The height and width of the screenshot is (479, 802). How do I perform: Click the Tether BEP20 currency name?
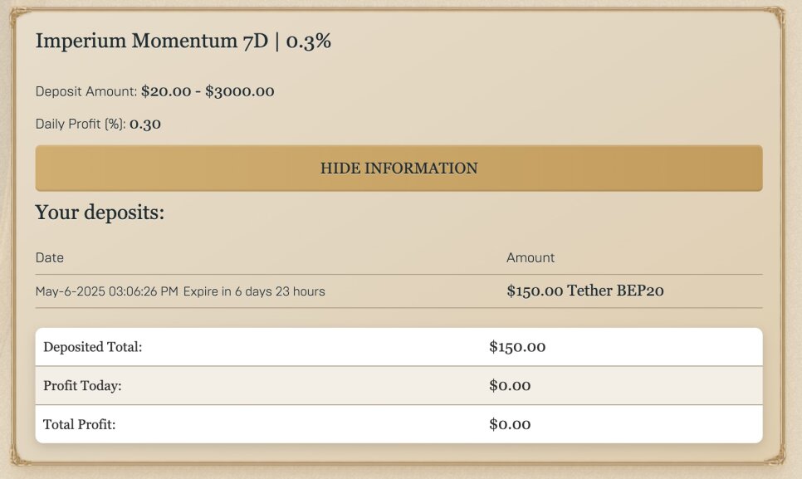pyautogui.click(x=615, y=291)
